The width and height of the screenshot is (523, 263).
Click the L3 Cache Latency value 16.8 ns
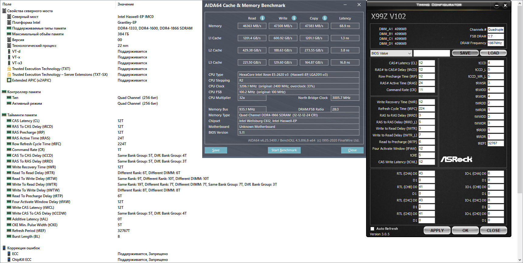(x=345, y=62)
